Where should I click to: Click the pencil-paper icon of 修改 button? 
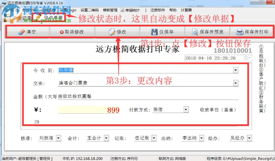(x=112, y=32)
